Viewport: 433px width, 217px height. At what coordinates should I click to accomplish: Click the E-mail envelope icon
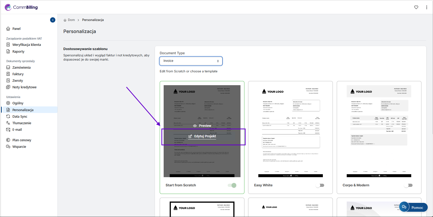pyautogui.click(x=8, y=130)
